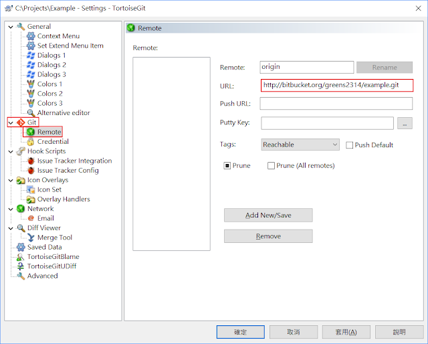Screen dimensions: 428x344
Task: Apply settings with 套用(A) button
Action: pos(346,332)
